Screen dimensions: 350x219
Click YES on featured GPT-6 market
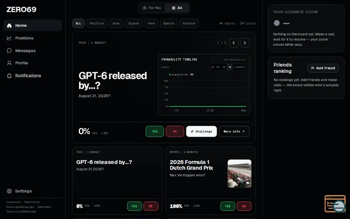pos(155,131)
